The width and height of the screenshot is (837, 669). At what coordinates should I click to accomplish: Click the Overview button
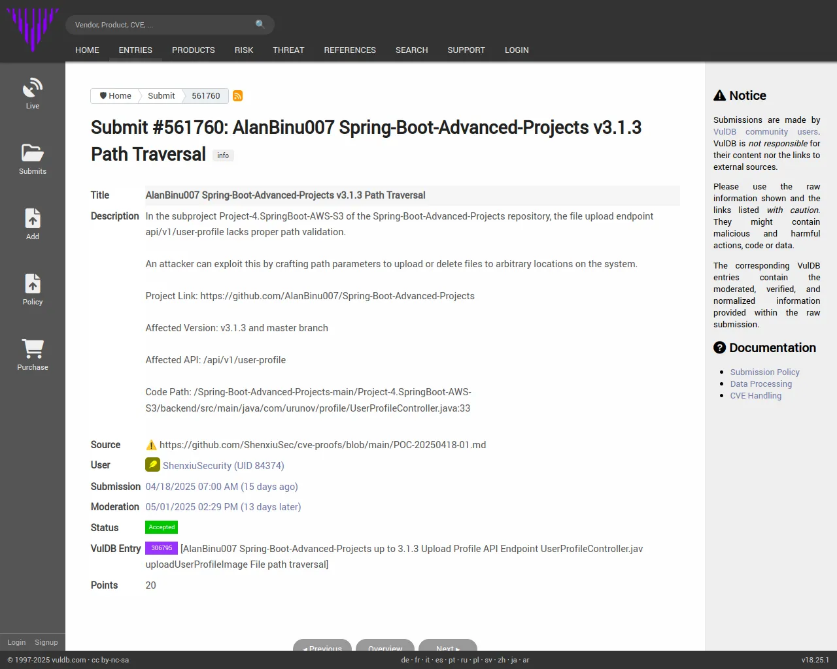[385, 645]
